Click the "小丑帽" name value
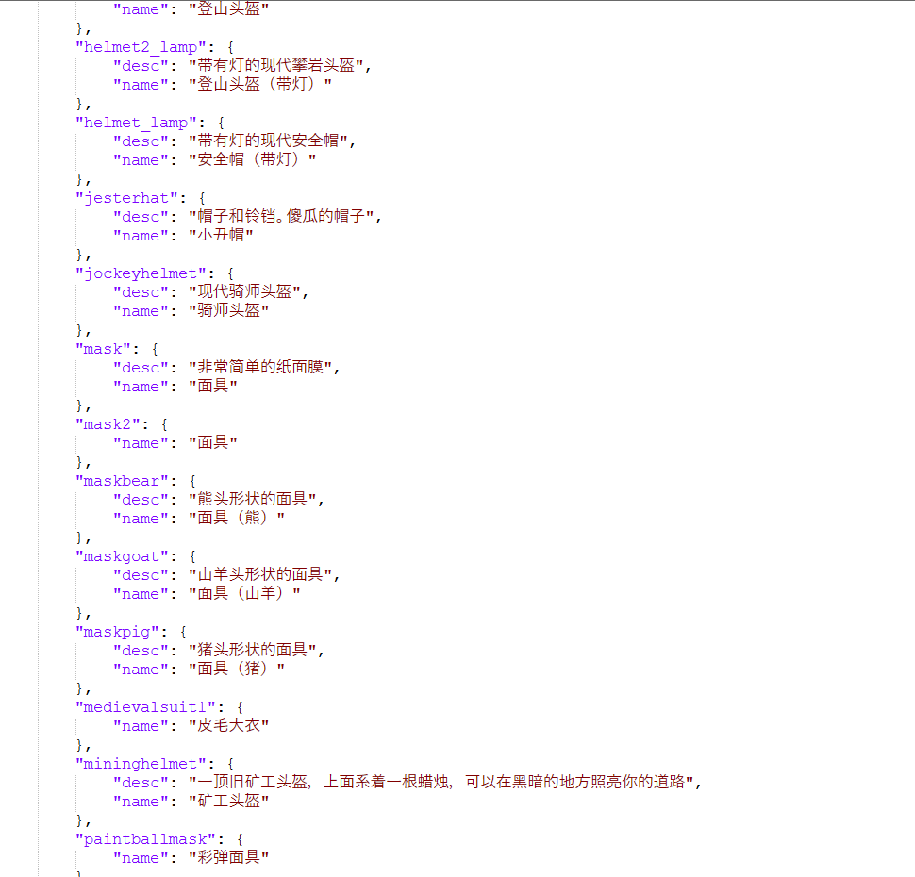The image size is (915, 877). coord(221,236)
